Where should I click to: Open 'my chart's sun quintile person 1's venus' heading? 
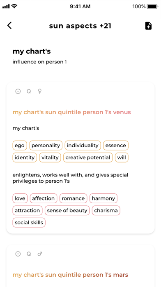click(71, 112)
